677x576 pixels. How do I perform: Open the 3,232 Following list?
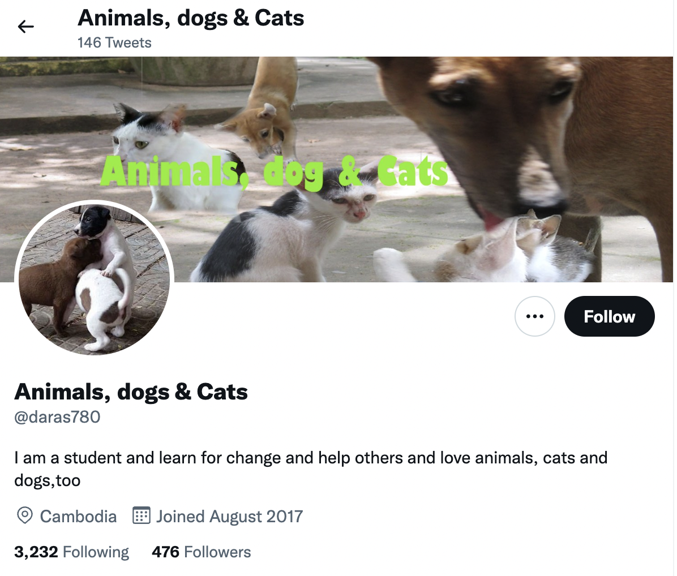click(x=72, y=552)
